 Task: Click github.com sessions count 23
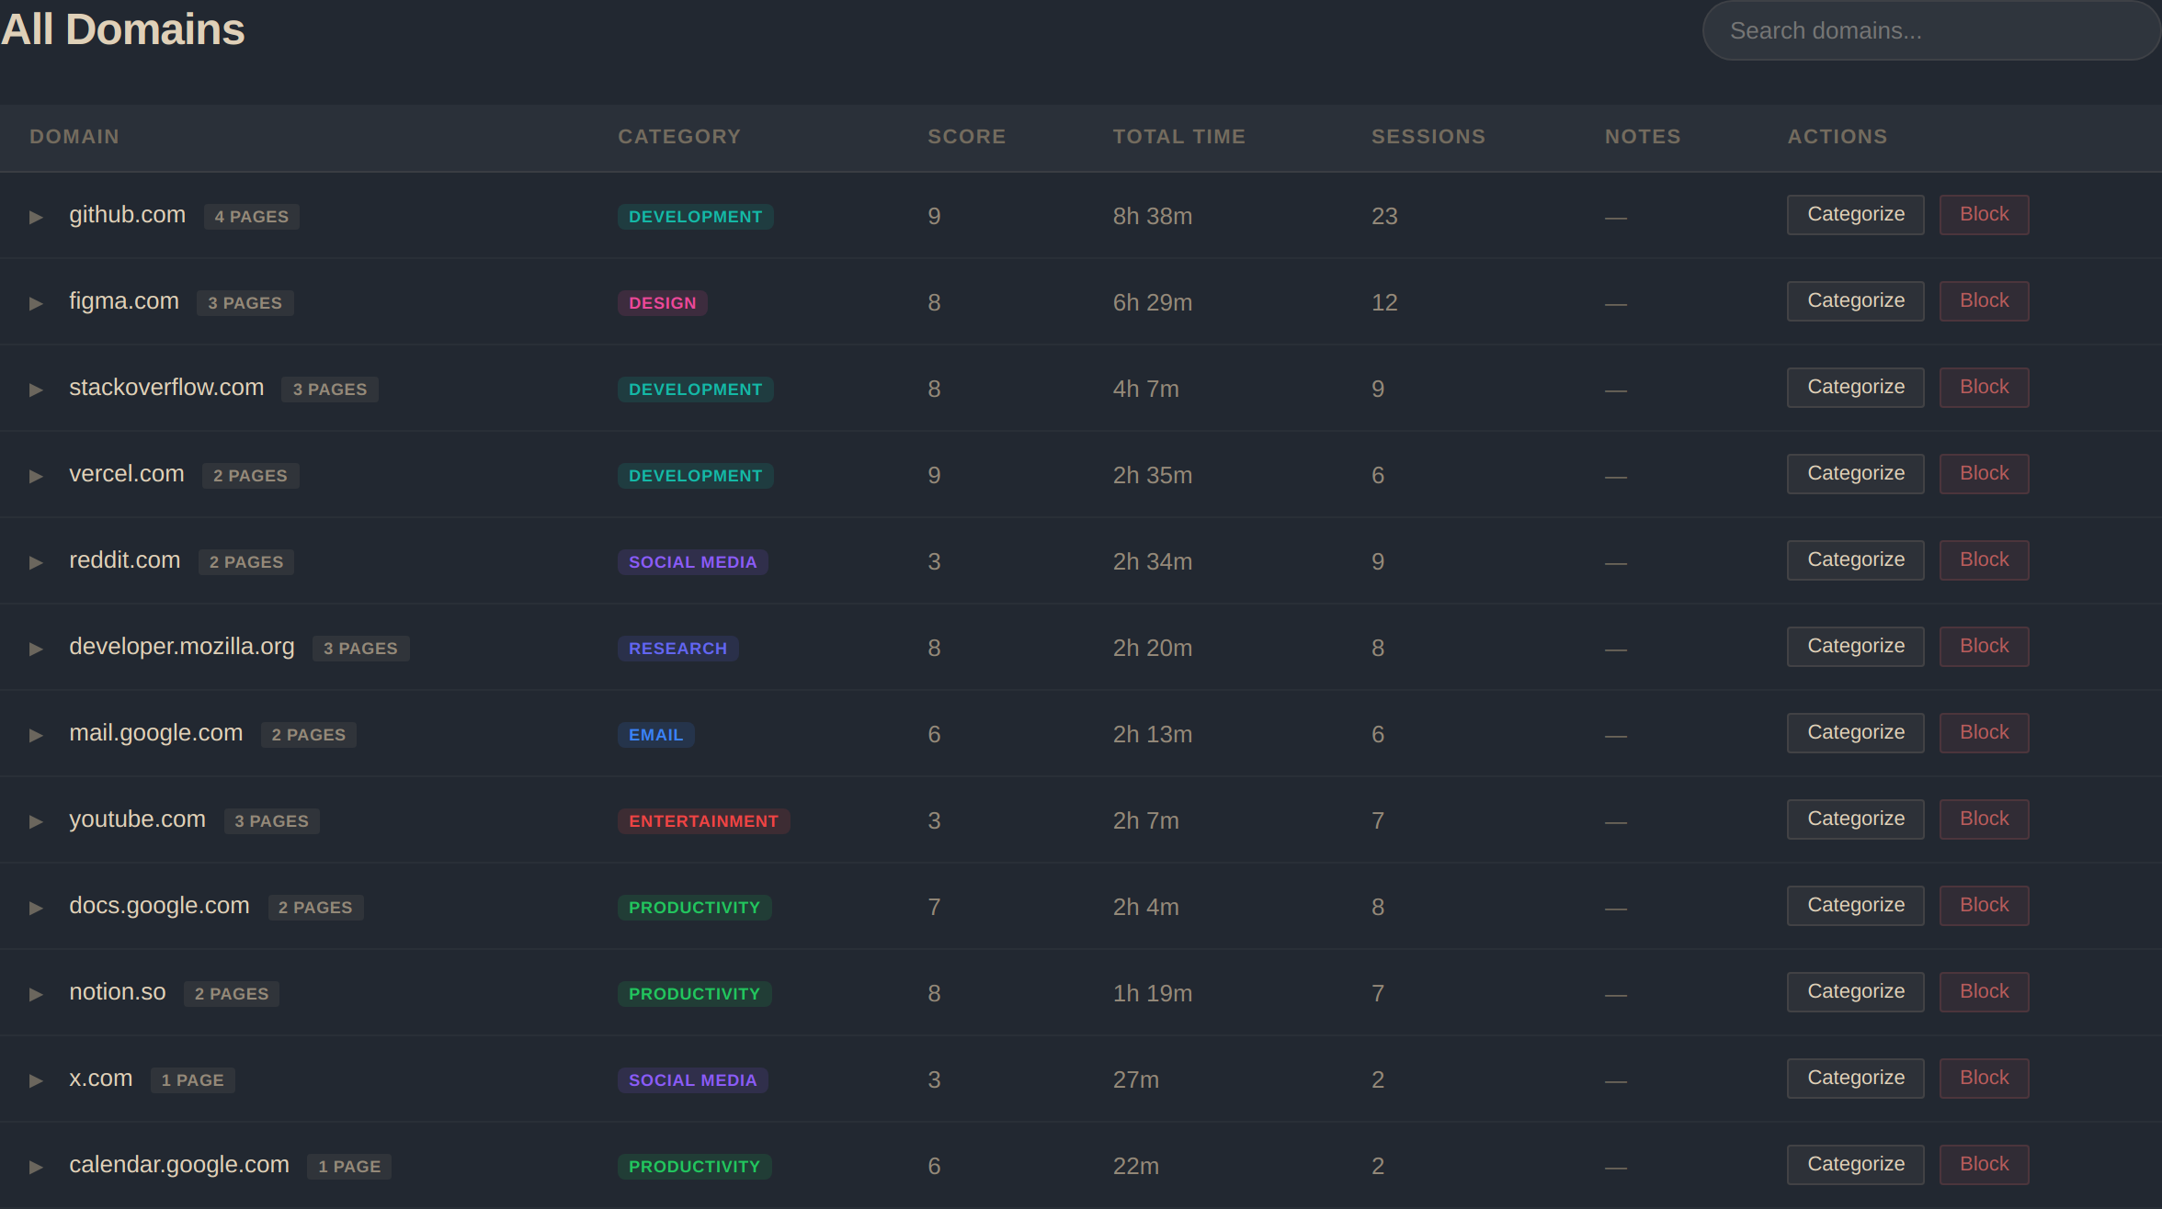click(x=1384, y=217)
